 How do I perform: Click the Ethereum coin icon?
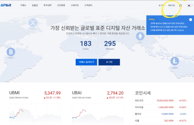coord(140,36)
